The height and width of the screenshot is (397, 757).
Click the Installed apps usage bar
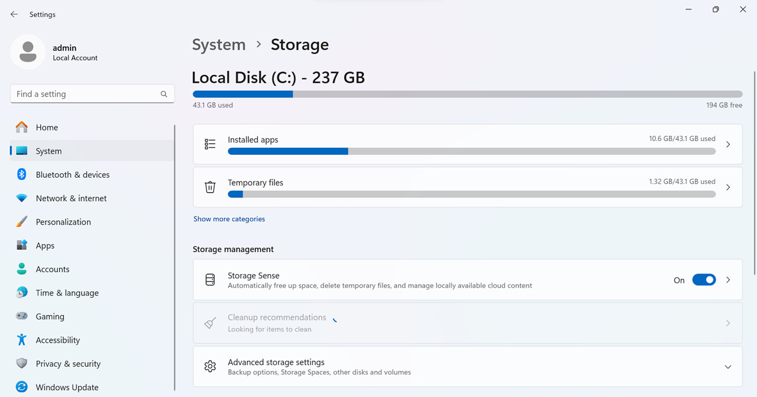coord(471,151)
